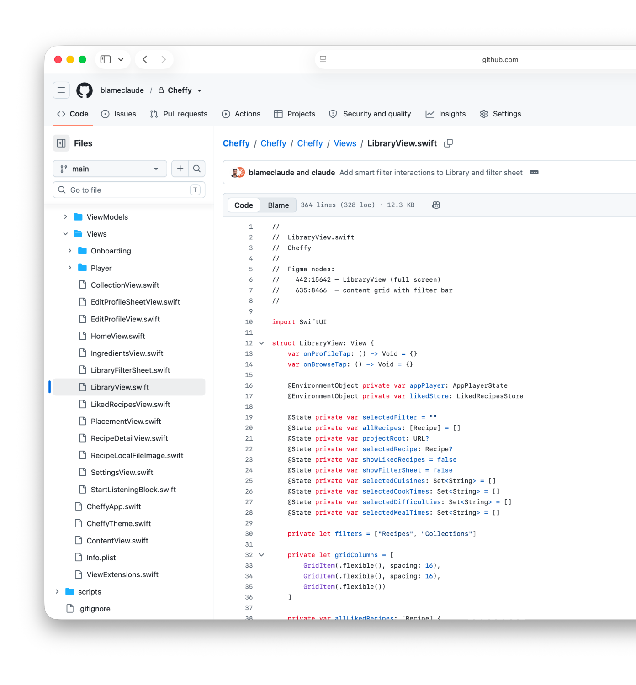Expand the Onboarding folder
Viewport: 636px width, 685px height.
click(69, 251)
